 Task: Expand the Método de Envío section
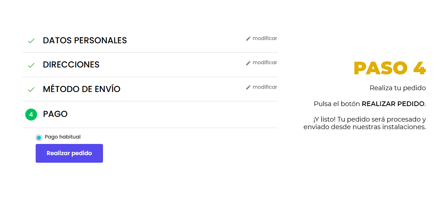[82, 89]
